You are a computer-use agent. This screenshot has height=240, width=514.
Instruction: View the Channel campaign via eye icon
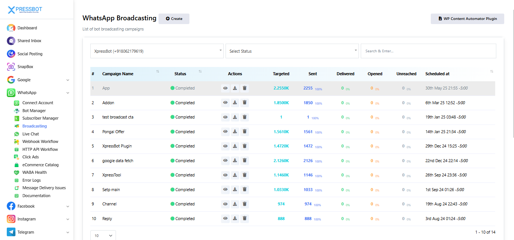tap(225, 204)
